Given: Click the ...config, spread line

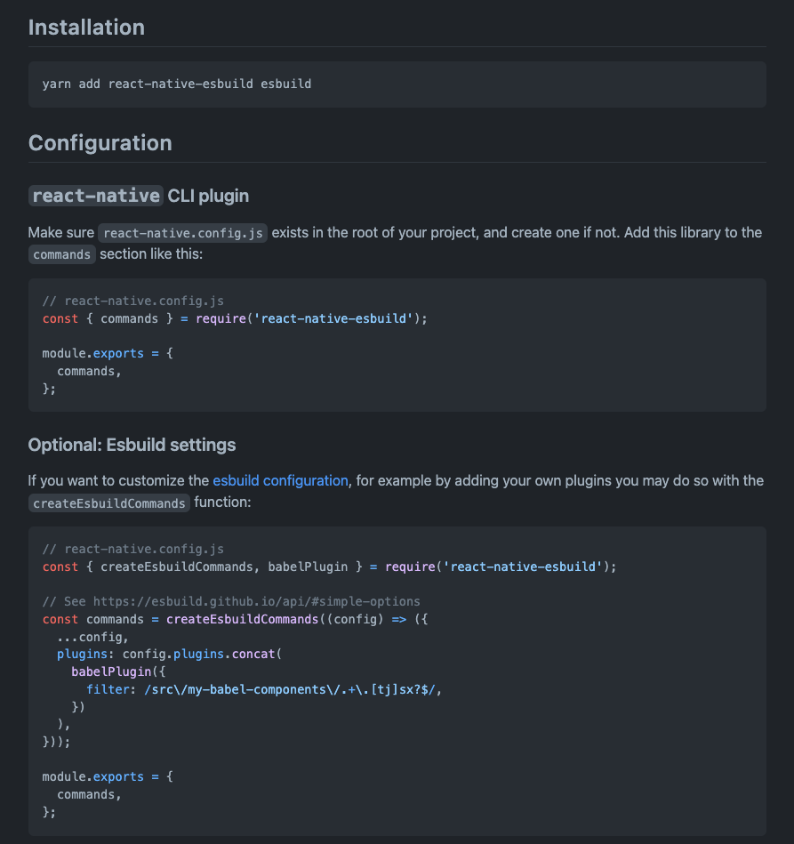Looking at the screenshot, I should tap(92, 638).
